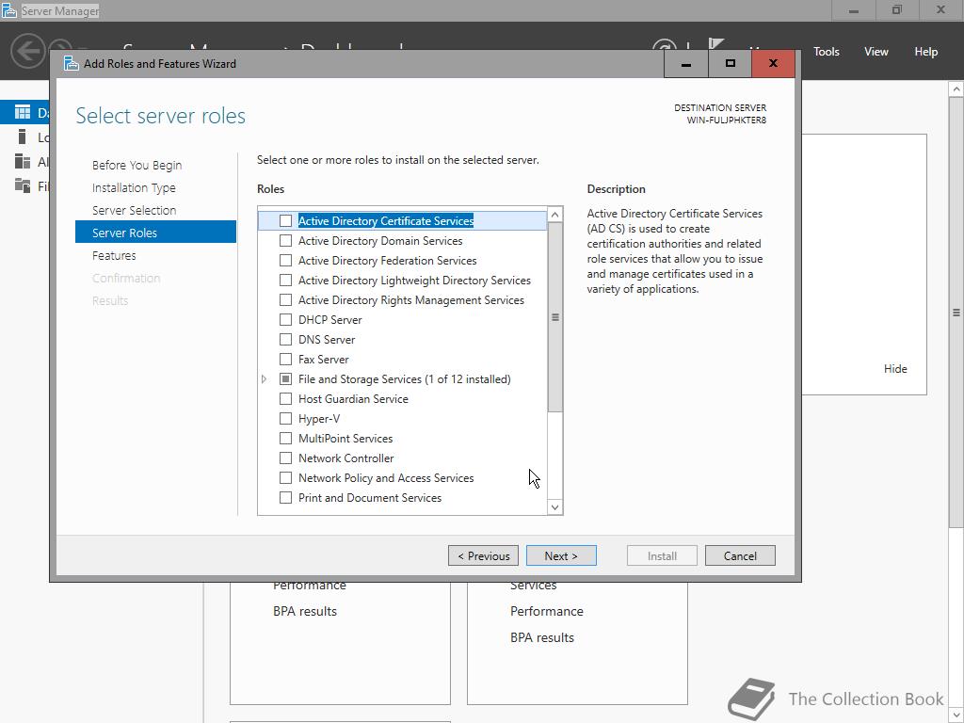Go to Before You Begin step
This screenshot has height=723, width=964.
point(137,165)
